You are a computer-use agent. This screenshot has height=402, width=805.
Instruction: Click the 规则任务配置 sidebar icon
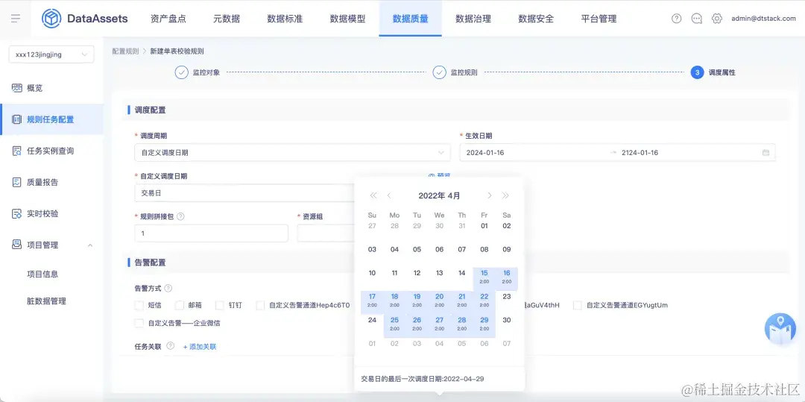click(x=17, y=119)
